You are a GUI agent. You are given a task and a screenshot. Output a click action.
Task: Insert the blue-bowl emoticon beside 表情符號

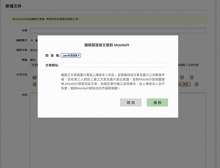click(35, 77)
